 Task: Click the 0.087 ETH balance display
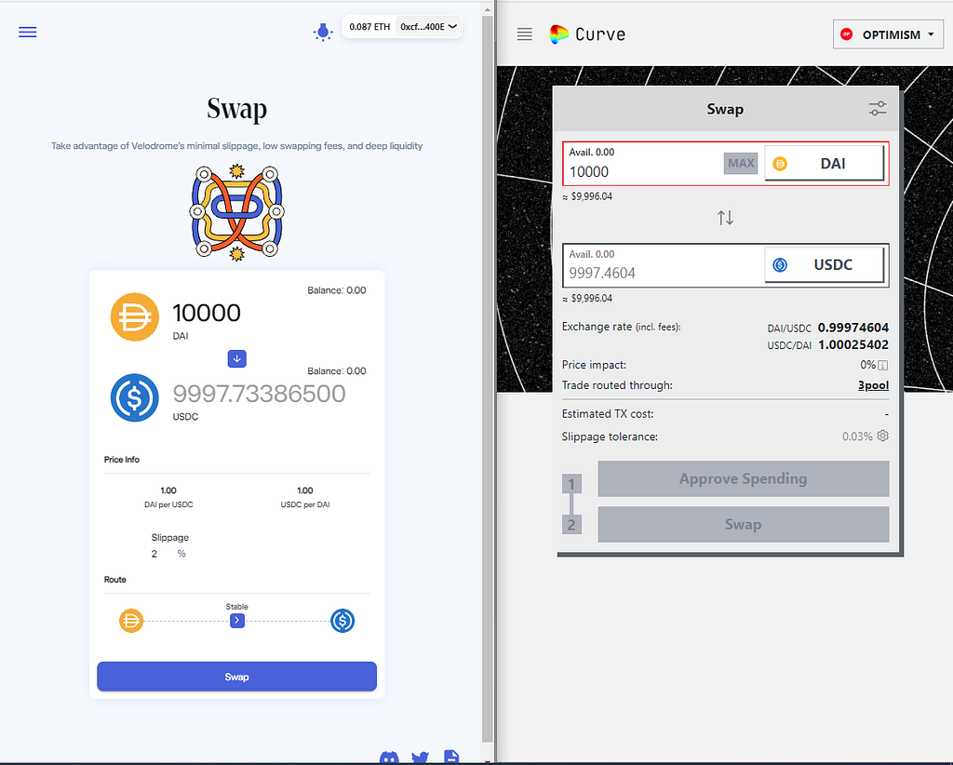tap(369, 27)
